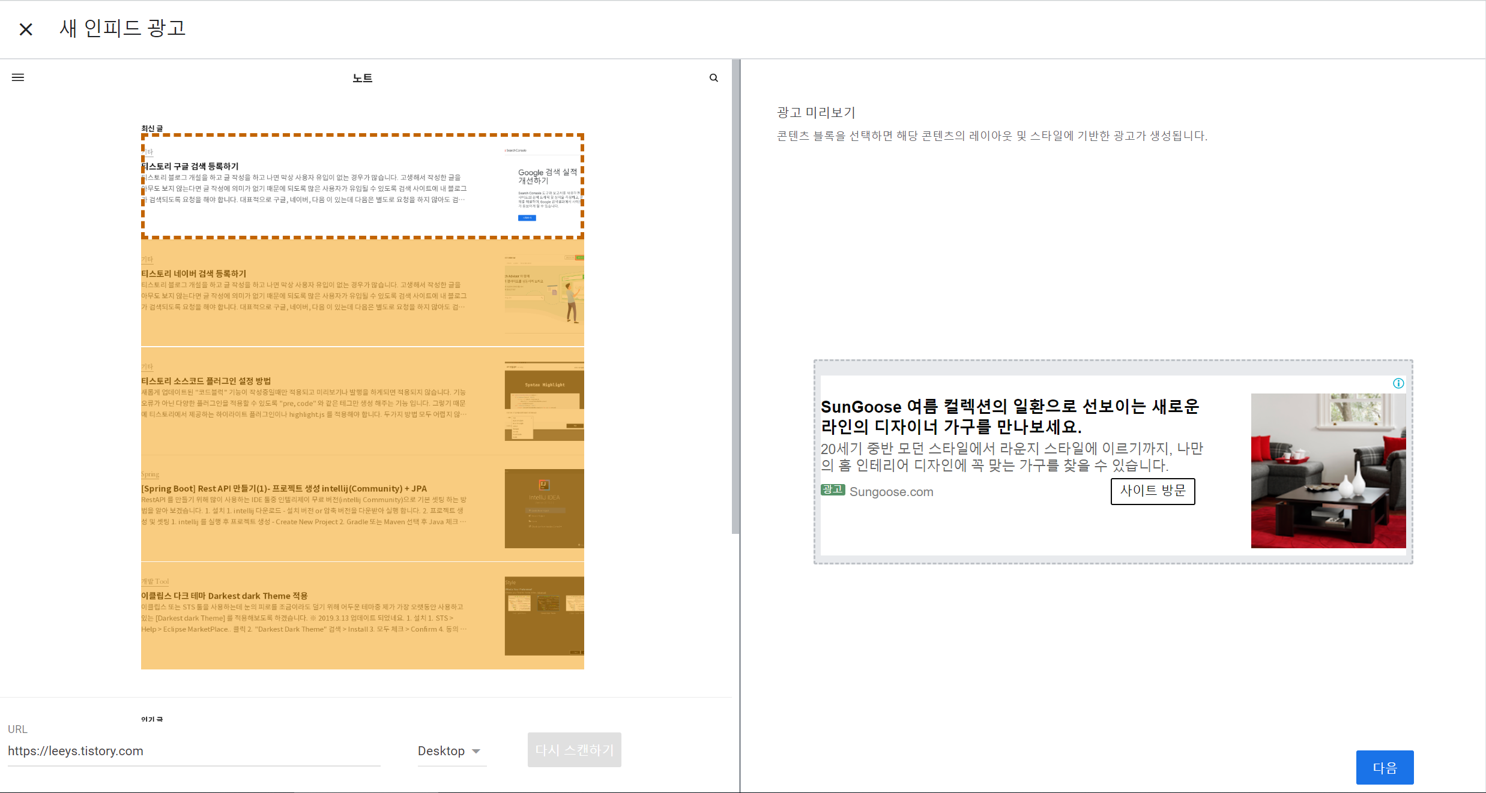The width and height of the screenshot is (1486, 793).
Task: Click the furniture image in ad preview
Action: (x=1328, y=471)
